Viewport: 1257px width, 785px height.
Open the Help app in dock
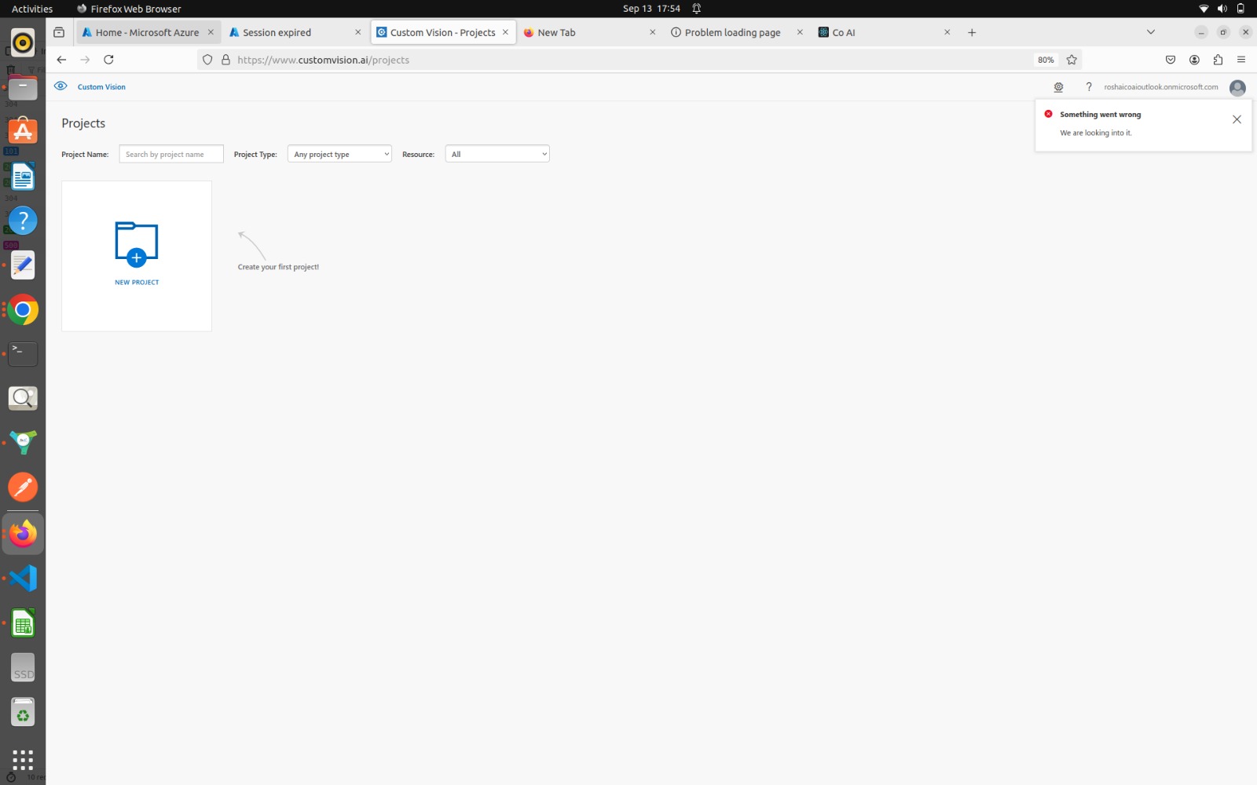click(x=23, y=221)
